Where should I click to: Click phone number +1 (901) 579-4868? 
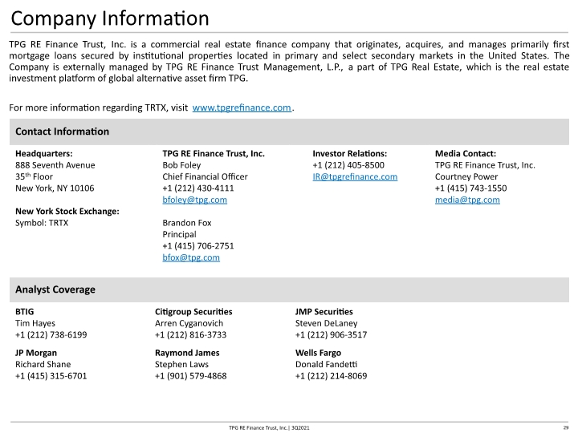click(190, 376)
